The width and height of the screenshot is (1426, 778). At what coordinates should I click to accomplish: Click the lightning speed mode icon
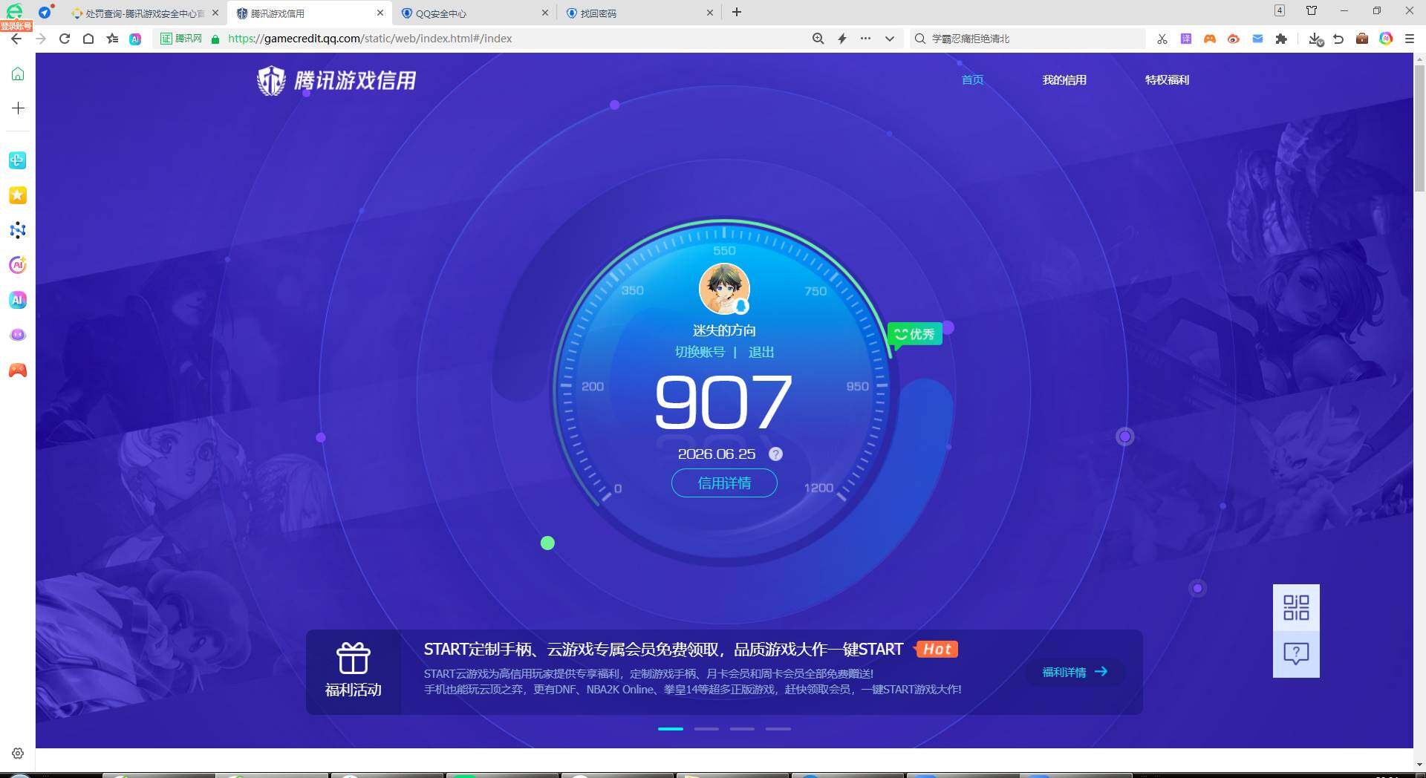point(841,39)
